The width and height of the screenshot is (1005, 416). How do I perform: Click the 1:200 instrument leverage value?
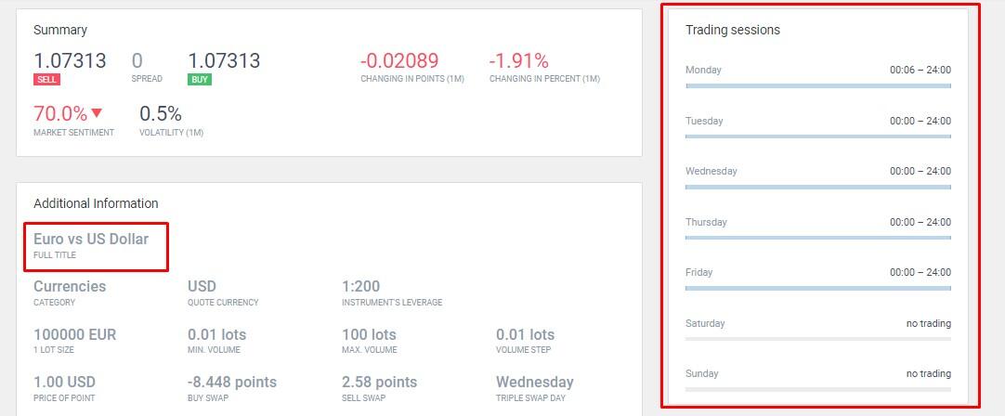coord(361,286)
